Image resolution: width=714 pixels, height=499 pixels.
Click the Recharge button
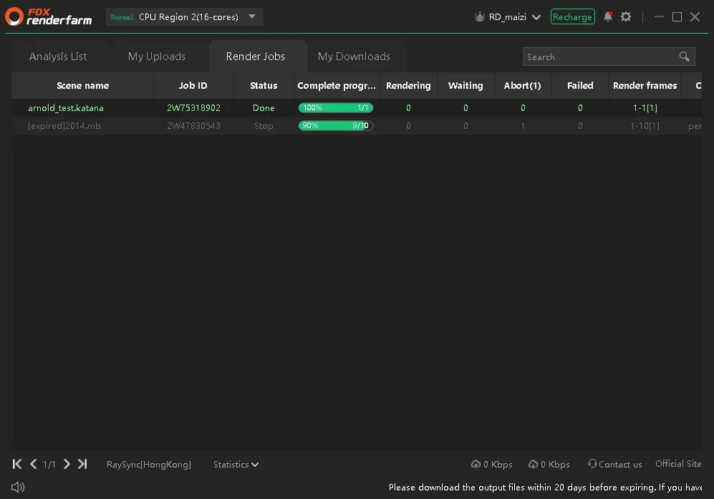572,17
